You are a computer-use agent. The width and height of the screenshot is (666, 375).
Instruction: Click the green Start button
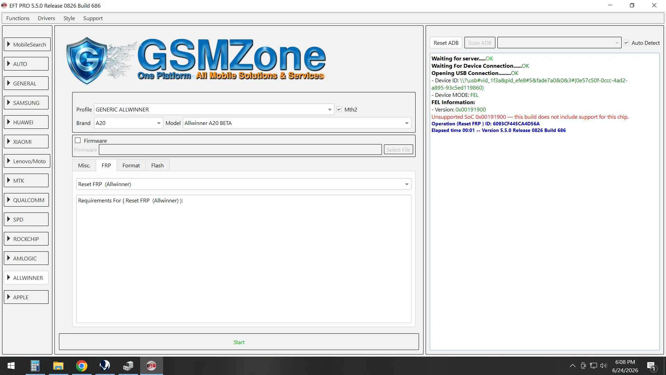tap(239, 342)
